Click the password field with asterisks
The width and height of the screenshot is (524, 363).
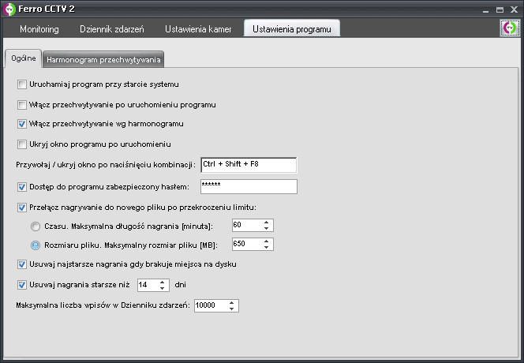point(249,186)
